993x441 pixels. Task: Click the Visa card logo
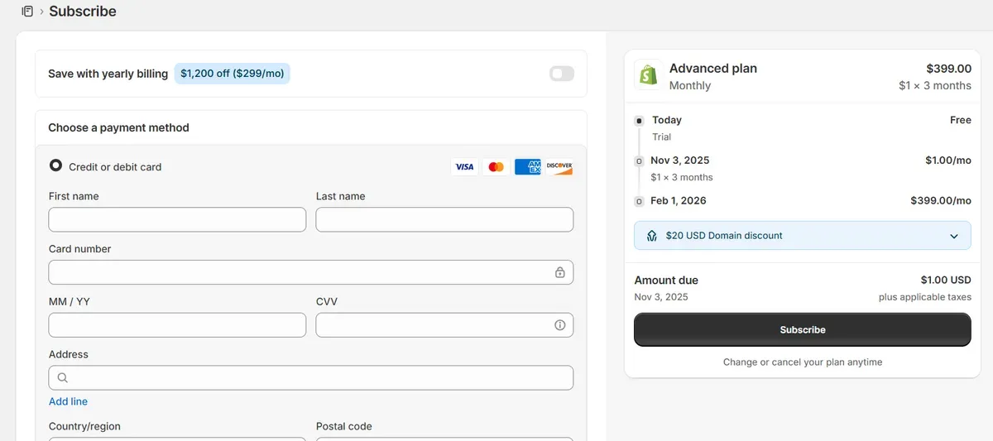[x=464, y=167]
